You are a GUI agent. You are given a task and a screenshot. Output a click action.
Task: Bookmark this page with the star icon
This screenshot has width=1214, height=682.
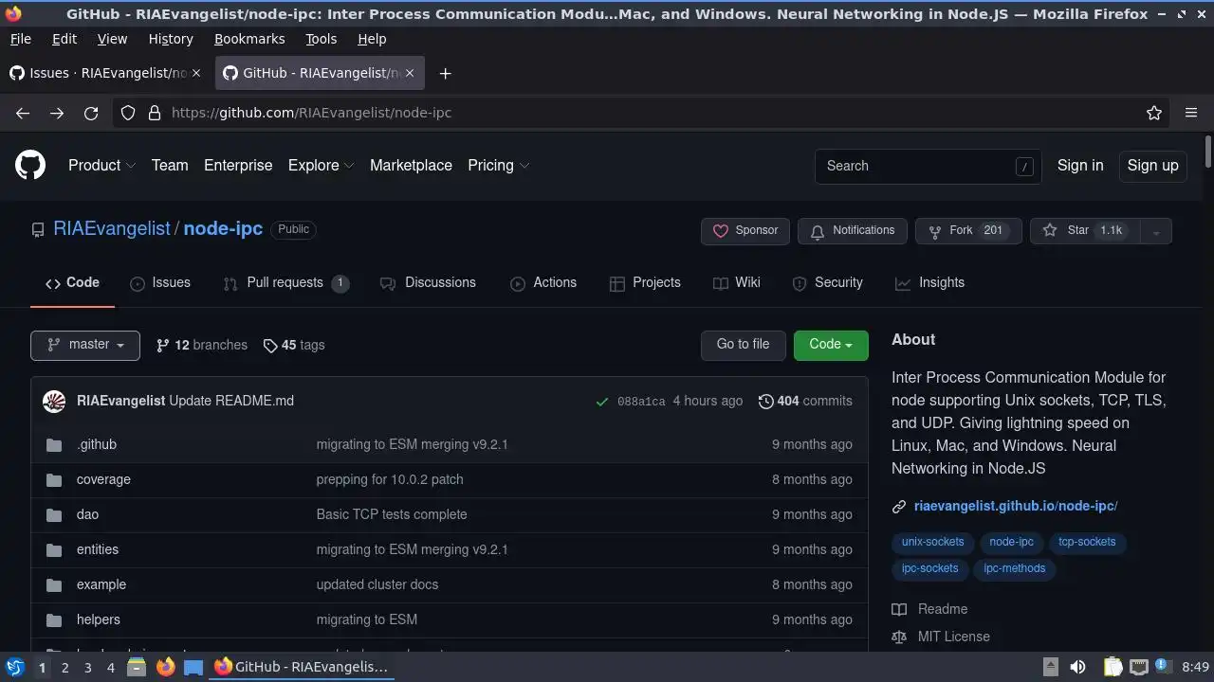click(1154, 113)
